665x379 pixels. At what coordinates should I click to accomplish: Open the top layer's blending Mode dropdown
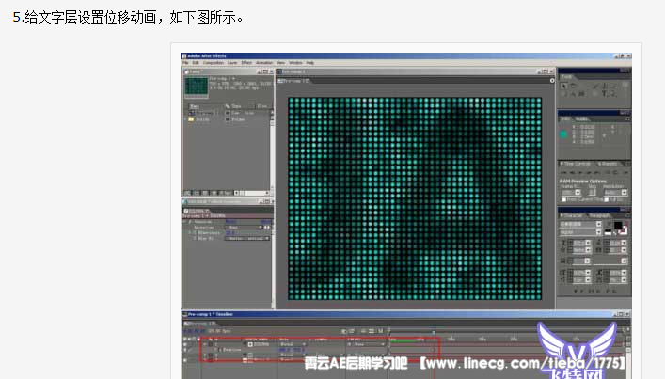(293, 344)
